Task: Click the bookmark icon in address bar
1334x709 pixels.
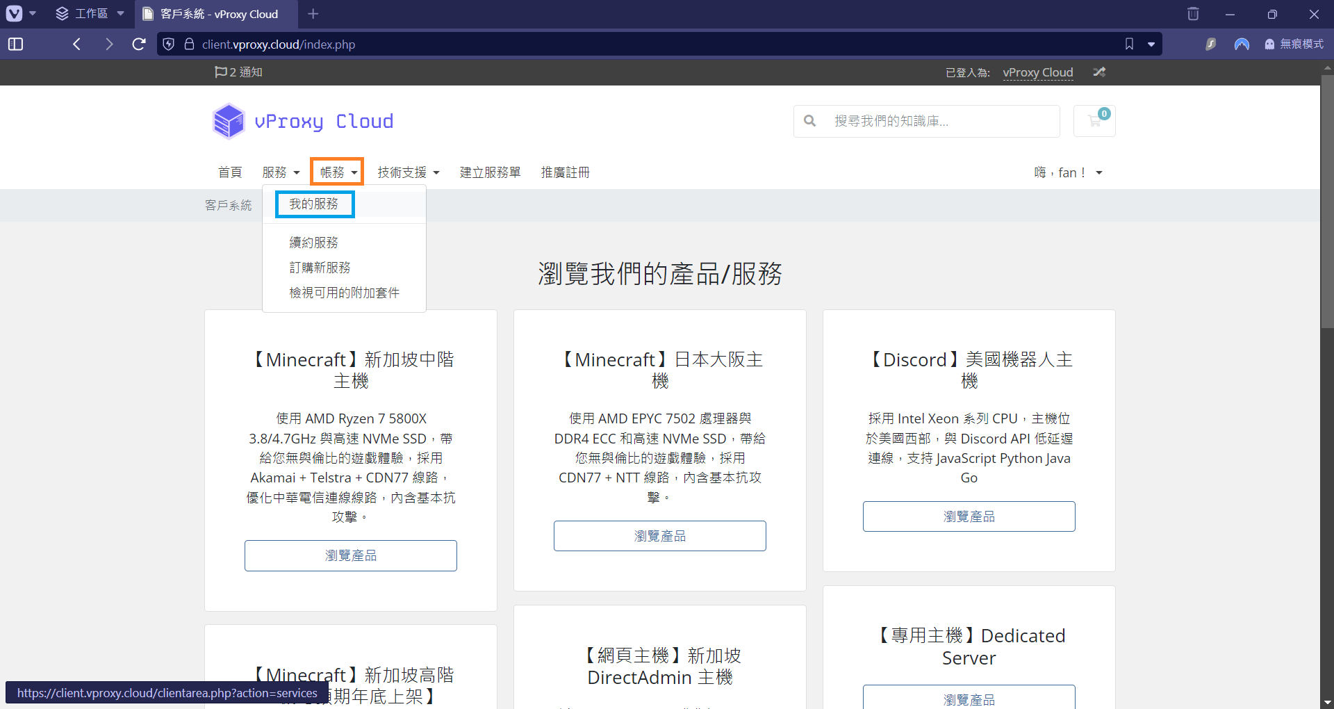Action: point(1129,44)
